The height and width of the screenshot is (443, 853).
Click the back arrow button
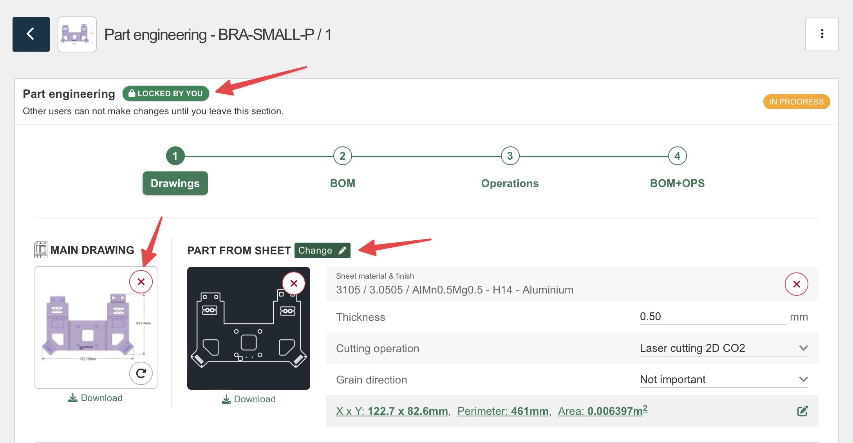[x=31, y=34]
